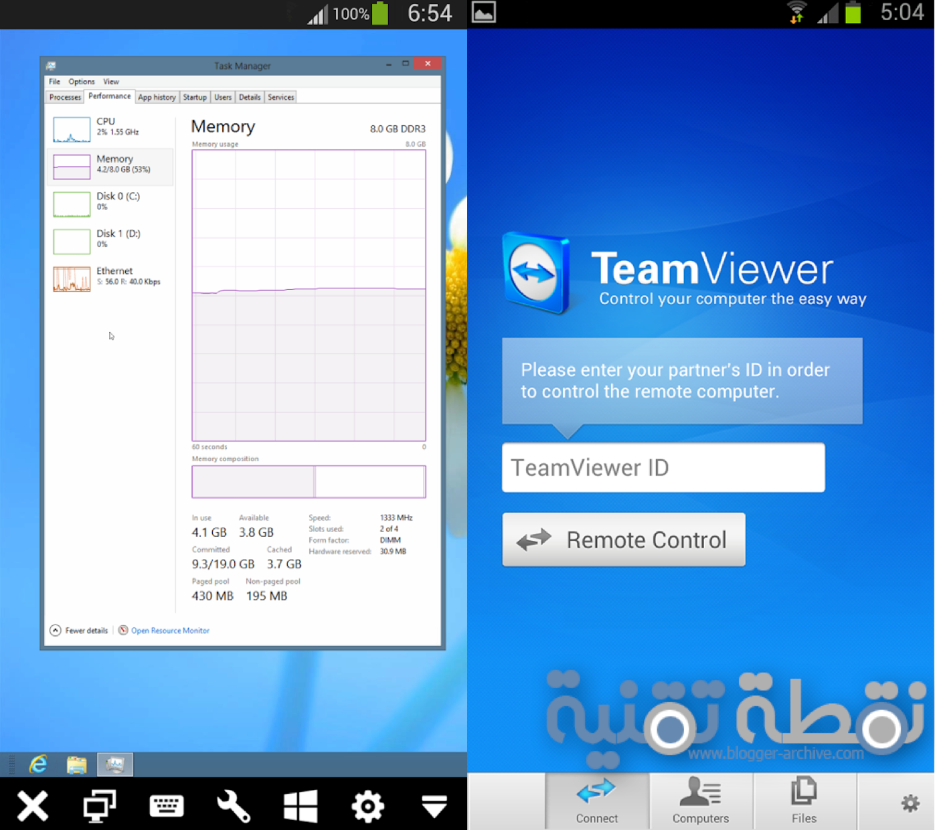Click the Speed value "1333 MHz"
Screen dimensions: 935x830
point(396,517)
